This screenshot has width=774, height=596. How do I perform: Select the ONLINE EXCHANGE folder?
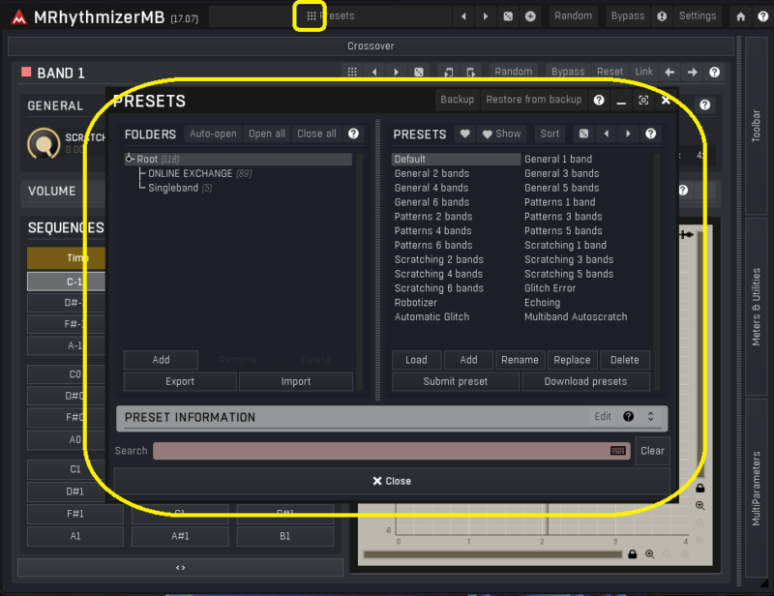tap(190, 174)
